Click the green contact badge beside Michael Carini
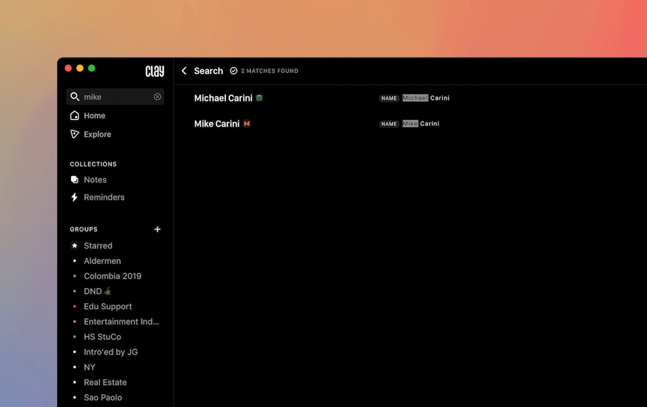This screenshot has width=647, height=407. pos(259,98)
